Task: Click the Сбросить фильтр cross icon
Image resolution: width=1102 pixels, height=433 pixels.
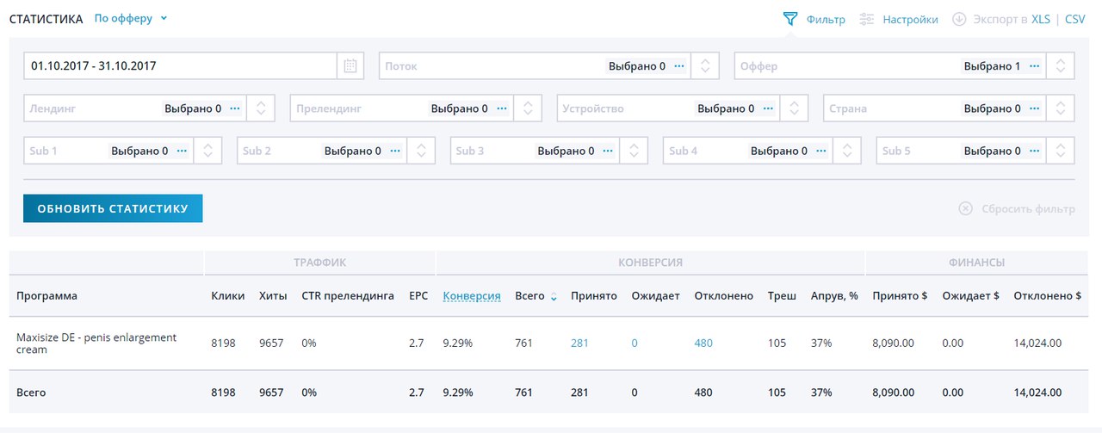Action: (966, 209)
